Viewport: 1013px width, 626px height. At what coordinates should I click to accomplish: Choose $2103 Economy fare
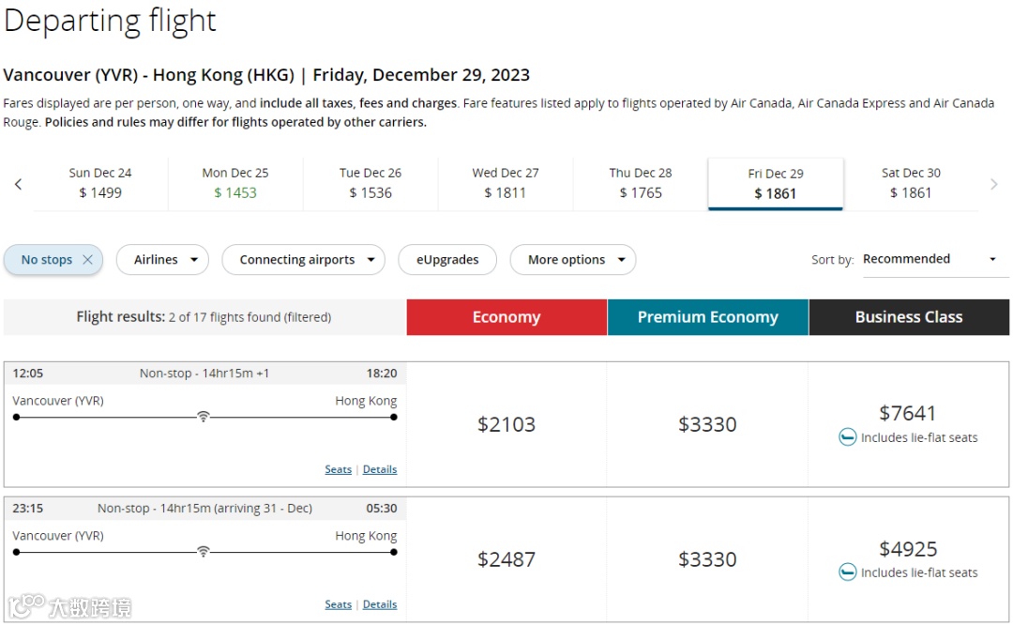coord(506,424)
